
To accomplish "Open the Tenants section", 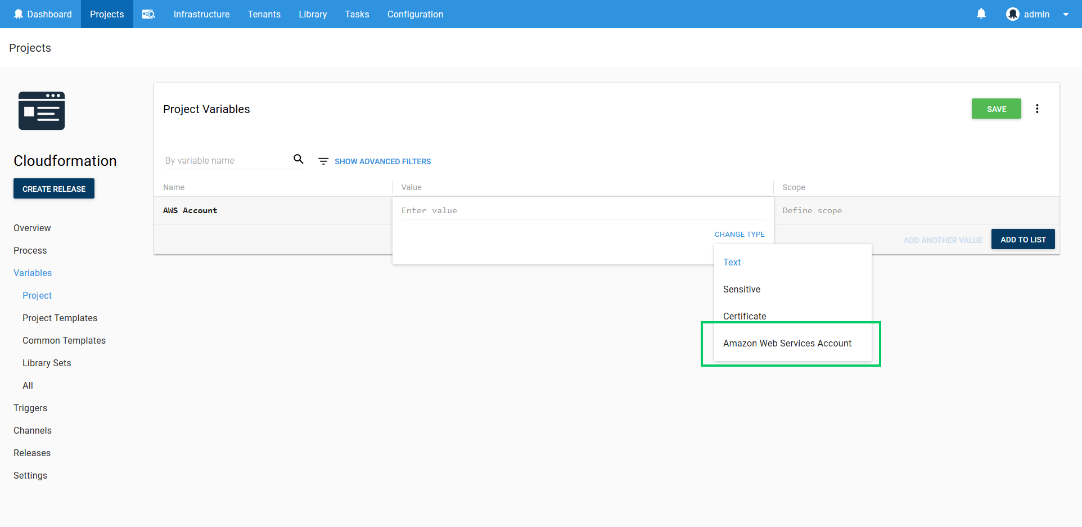I will coord(264,14).
